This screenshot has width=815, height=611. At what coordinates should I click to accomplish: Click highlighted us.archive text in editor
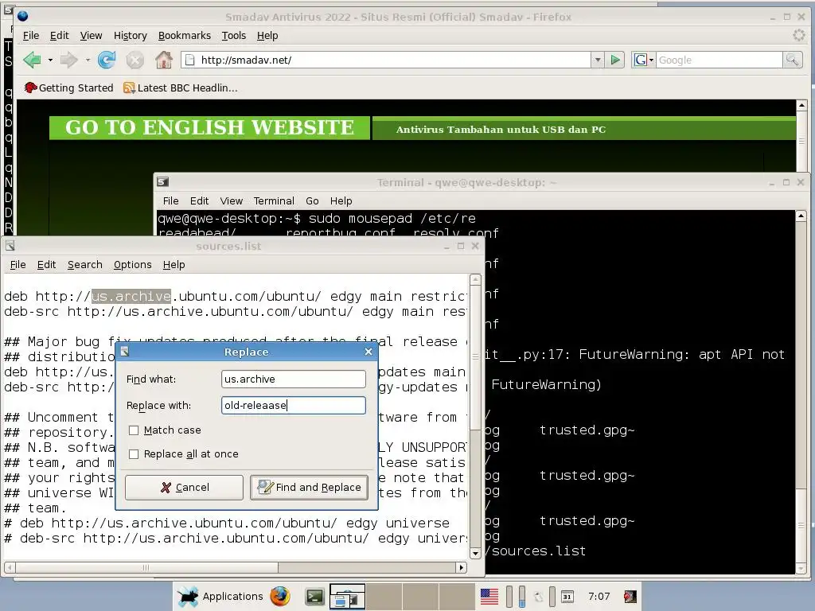coord(131,296)
